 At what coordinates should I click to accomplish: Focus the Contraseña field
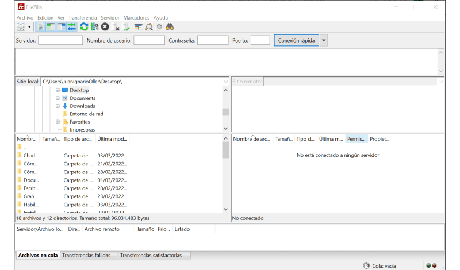[213, 40]
